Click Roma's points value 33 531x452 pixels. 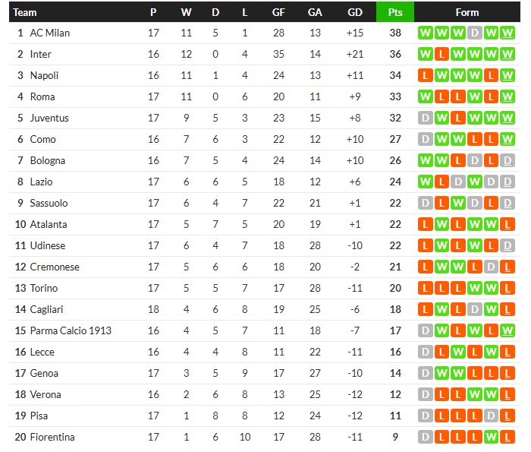pyautogui.click(x=394, y=97)
